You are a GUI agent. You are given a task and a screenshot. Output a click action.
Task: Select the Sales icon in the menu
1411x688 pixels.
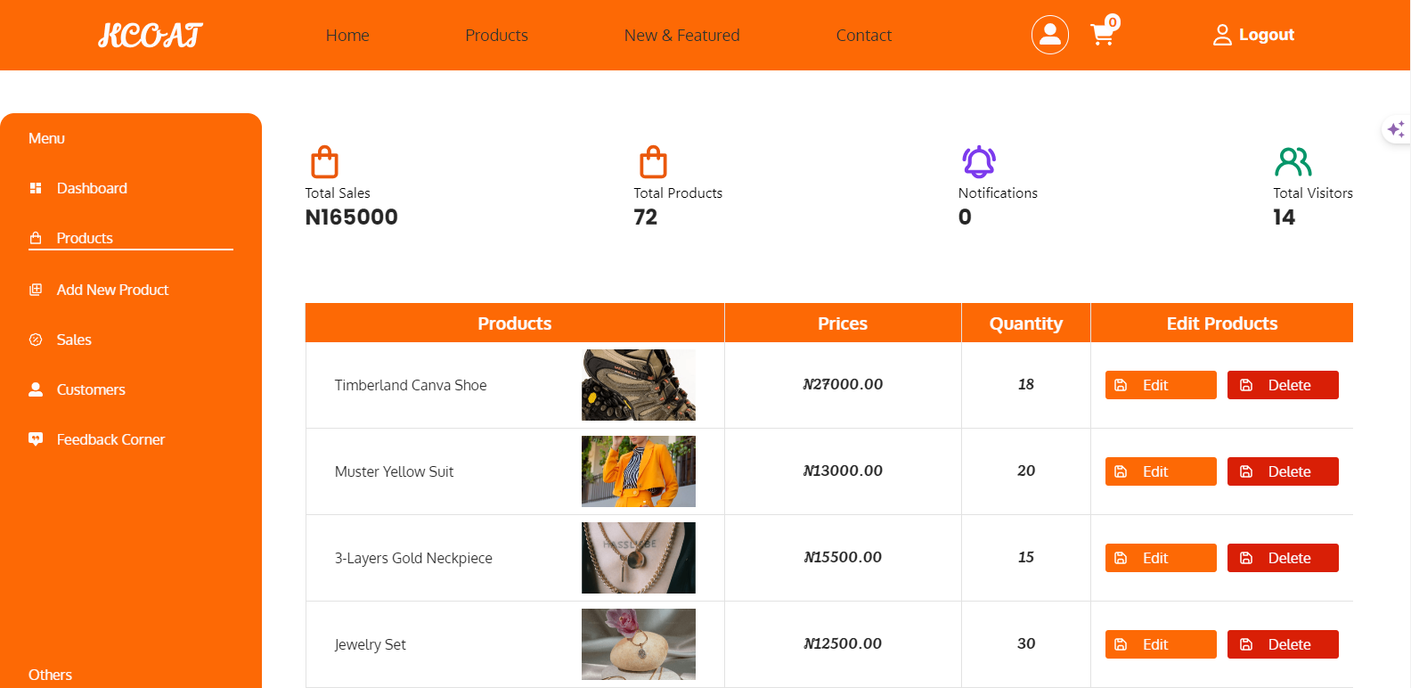[x=35, y=340]
